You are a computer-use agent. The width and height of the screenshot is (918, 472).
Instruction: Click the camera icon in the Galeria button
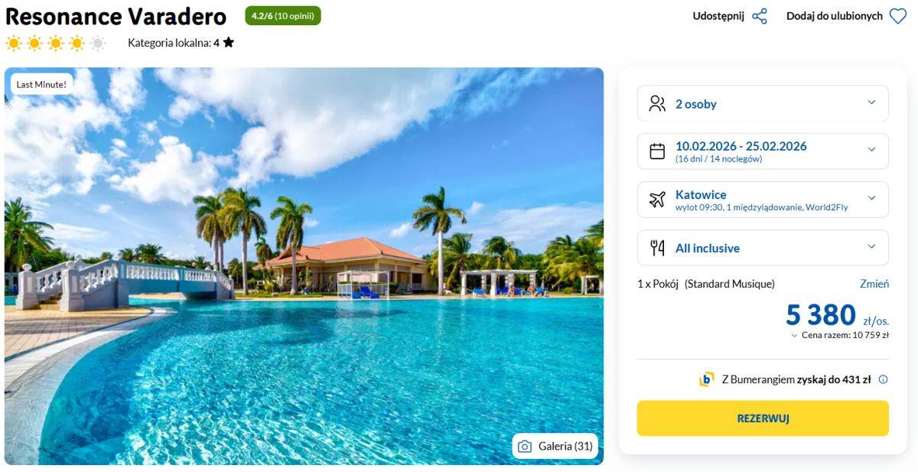[x=525, y=446]
